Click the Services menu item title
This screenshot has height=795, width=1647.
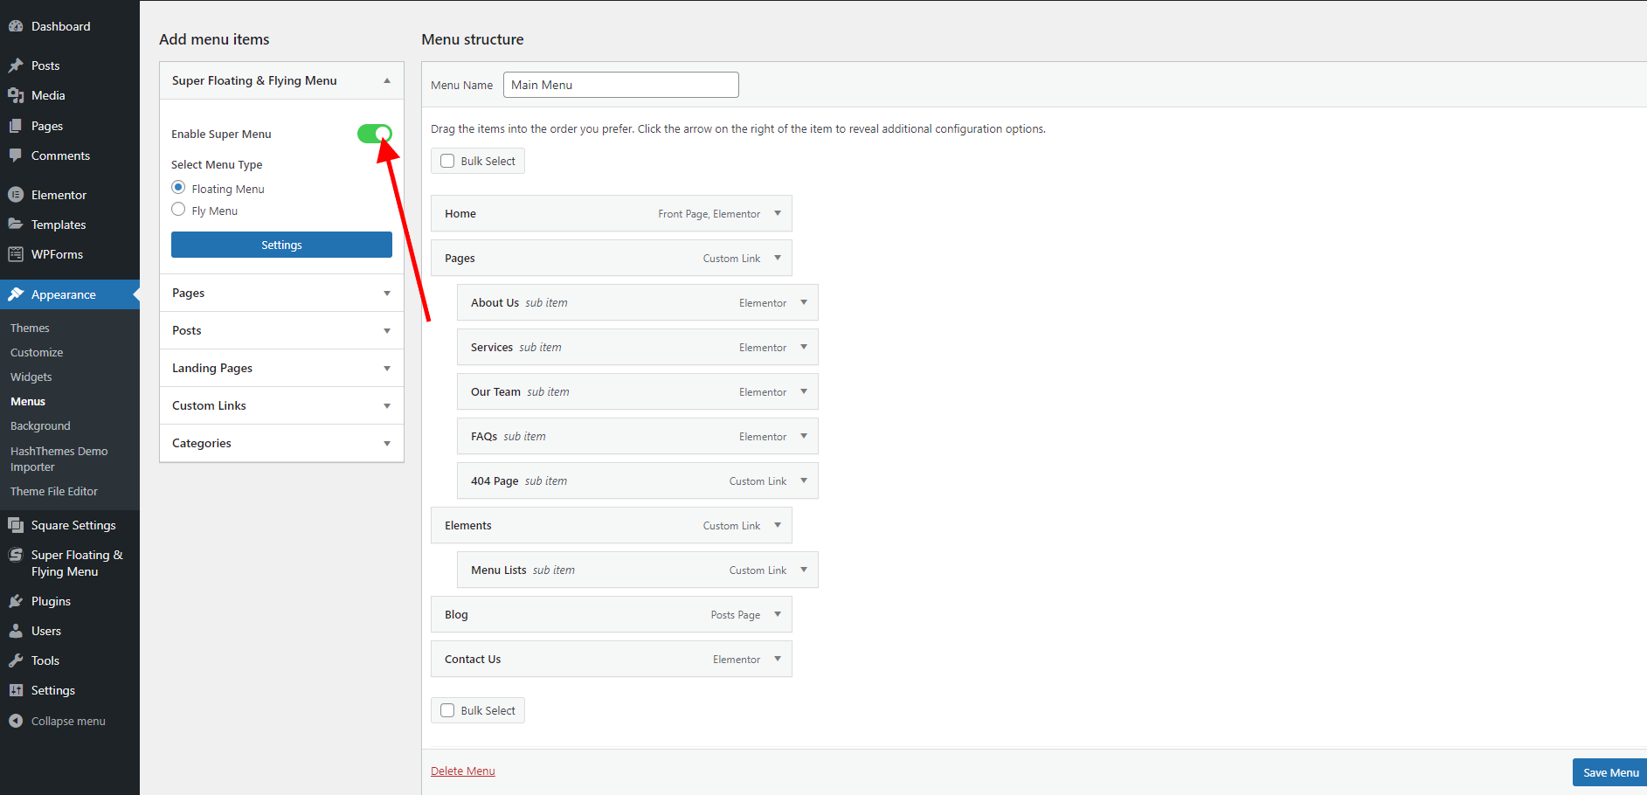492,348
